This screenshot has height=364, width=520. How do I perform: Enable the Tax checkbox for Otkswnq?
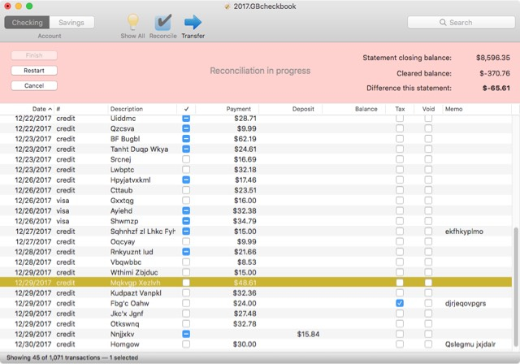click(400, 324)
